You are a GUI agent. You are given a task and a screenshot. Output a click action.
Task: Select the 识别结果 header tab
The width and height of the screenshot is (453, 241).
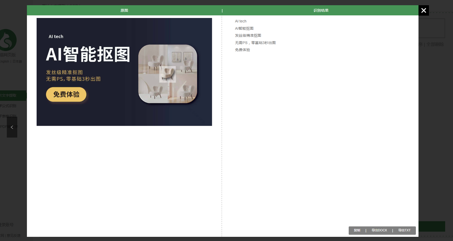pyautogui.click(x=321, y=10)
